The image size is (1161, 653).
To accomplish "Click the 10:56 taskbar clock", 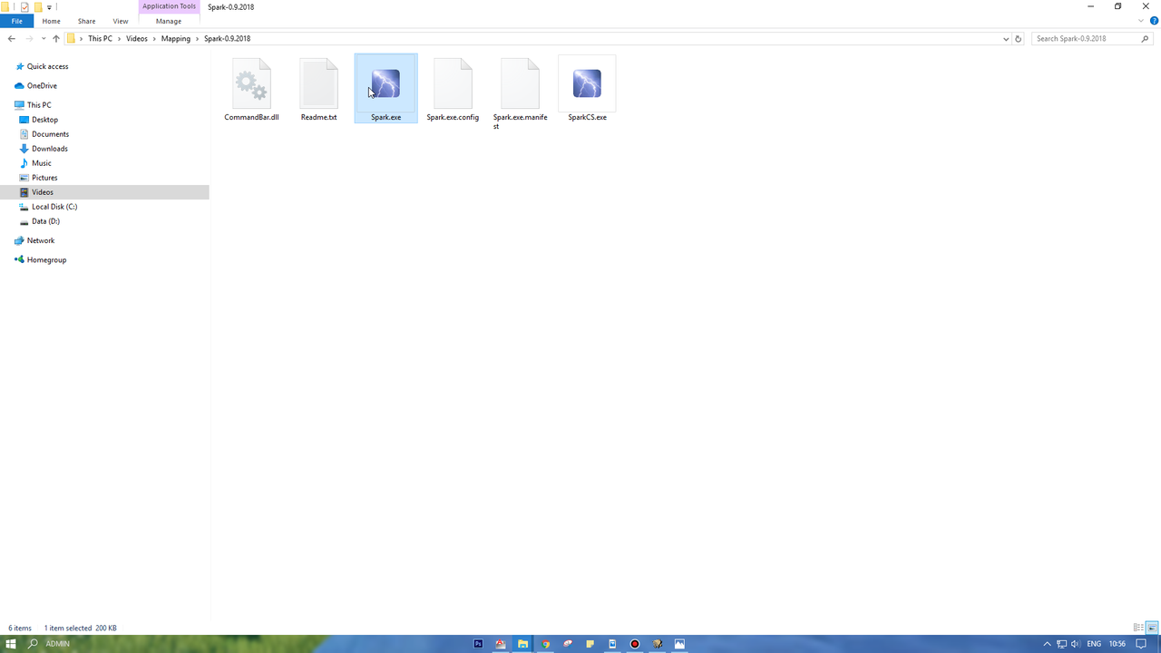I will click(x=1117, y=644).
